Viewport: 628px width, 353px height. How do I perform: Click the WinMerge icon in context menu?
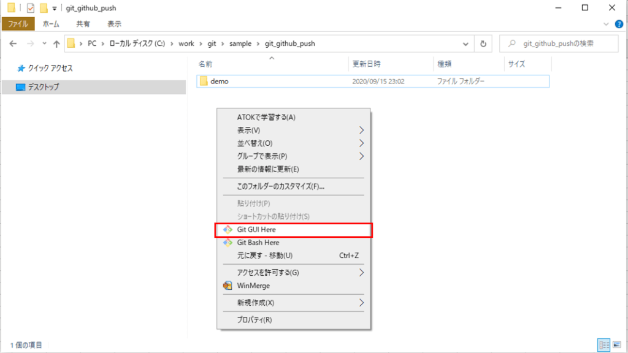click(228, 286)
